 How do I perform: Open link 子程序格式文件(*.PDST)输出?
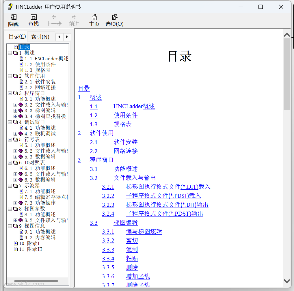164,214
